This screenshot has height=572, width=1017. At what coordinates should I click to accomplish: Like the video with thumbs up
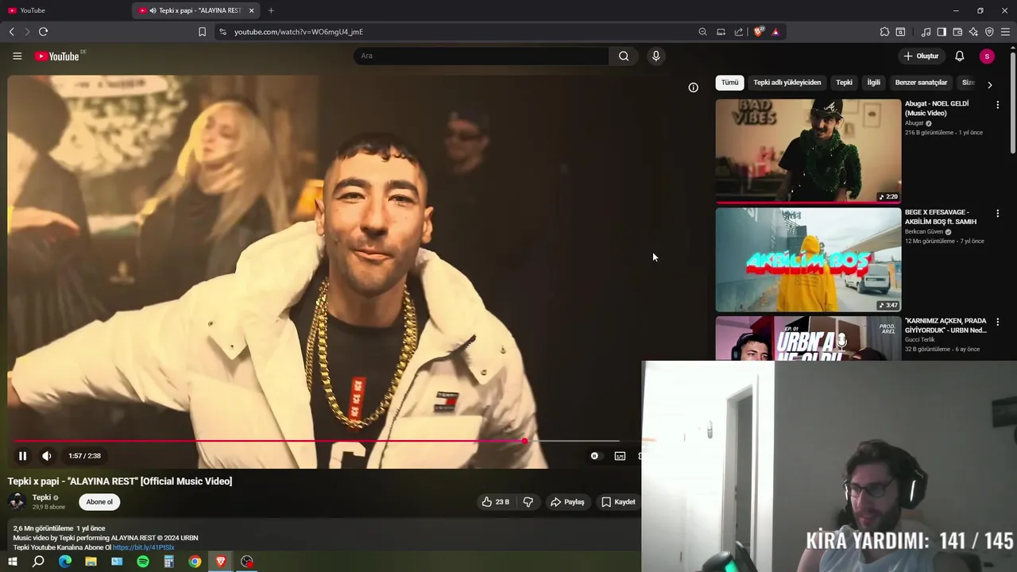[x=495, y=502]
